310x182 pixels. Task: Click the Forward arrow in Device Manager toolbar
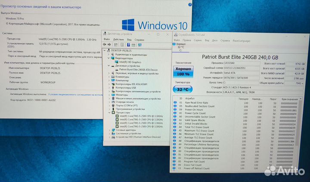109,45
